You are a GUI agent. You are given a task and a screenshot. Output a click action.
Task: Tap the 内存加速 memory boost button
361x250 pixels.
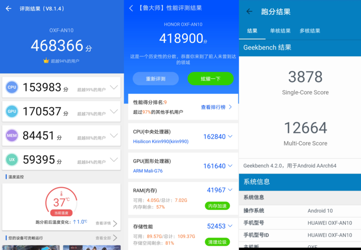[x=217, y=206]
